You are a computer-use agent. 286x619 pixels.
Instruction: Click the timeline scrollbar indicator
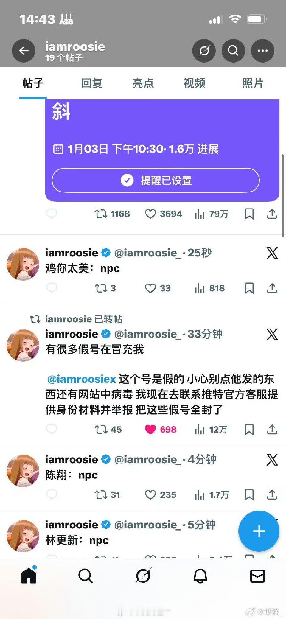pos(283,196)
